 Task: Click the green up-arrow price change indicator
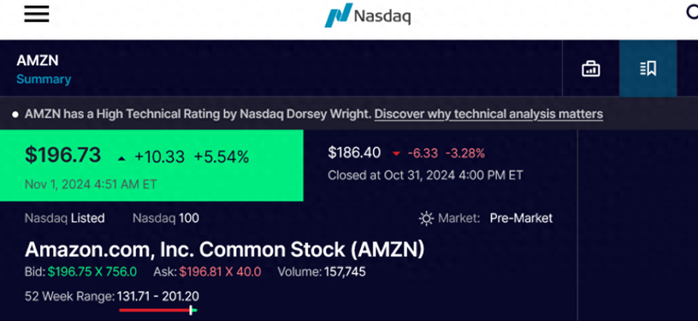click(x=122, y=157)
